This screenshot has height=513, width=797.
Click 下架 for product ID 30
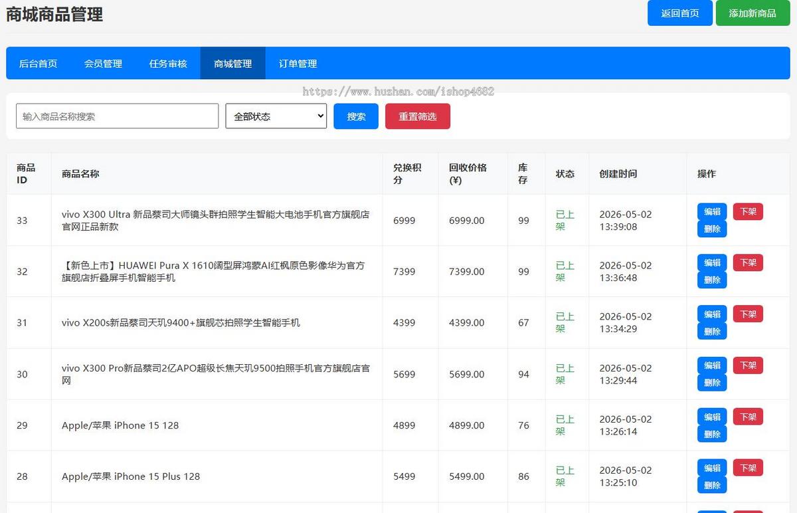pyautogui.click(x=748, y=365)
